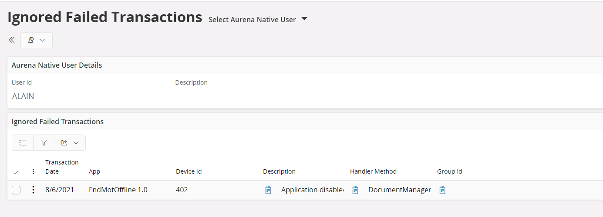Image resolution: width=603 pixels, height=217 pixels.
Task: Collapse navigation with double-chevron icon
Action: pos(12,40)
